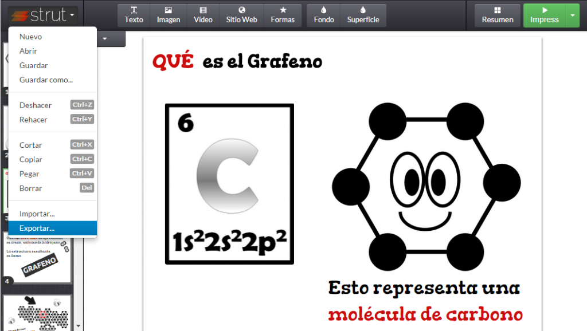Start presentation with the Impress button
This screenshot has width=587, height=331.
click(x=544, y=15)
